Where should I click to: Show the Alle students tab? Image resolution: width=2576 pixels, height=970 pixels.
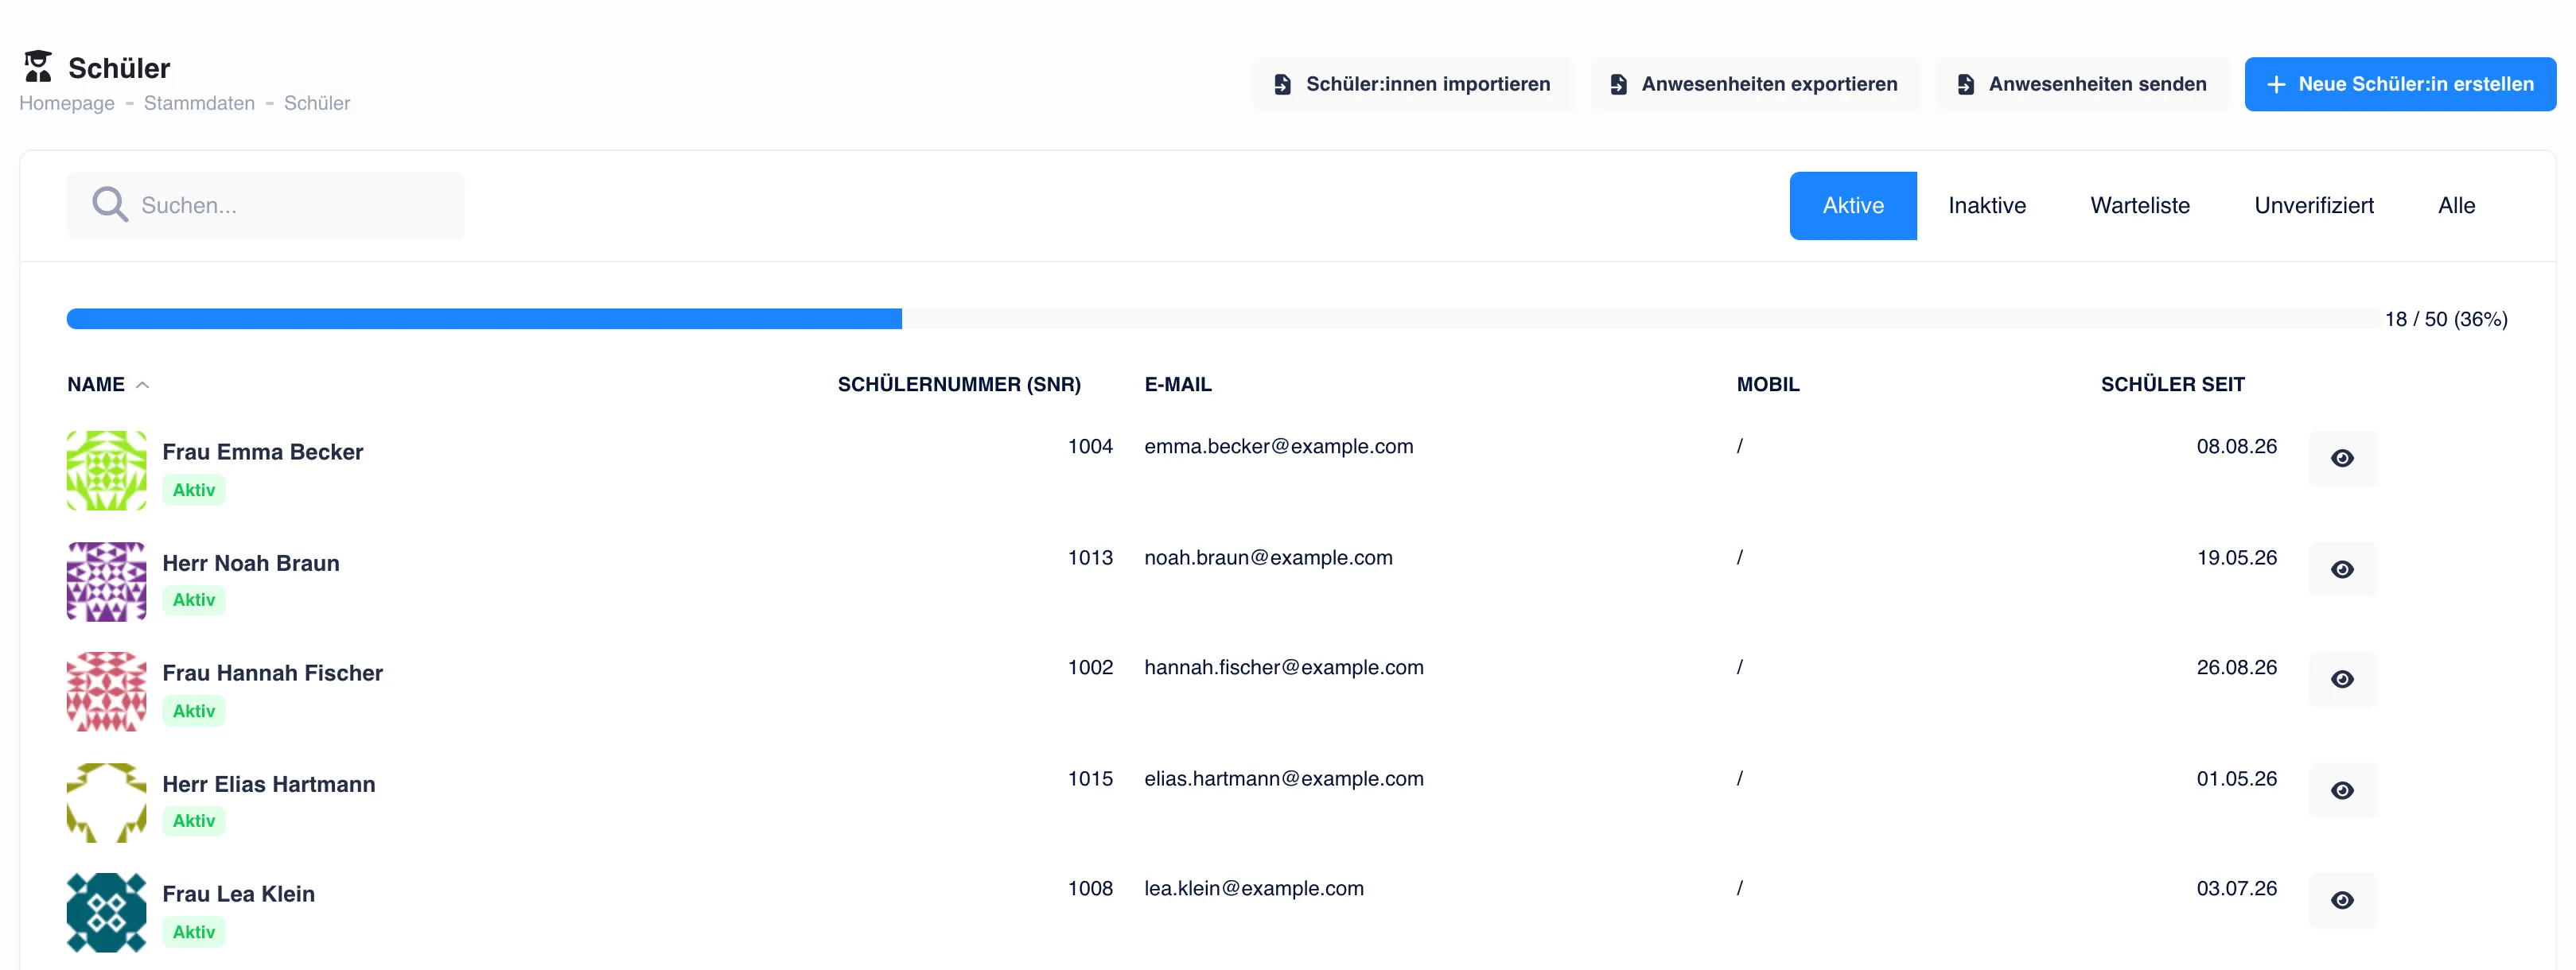pyautogui.click(x=2456, y=206)
